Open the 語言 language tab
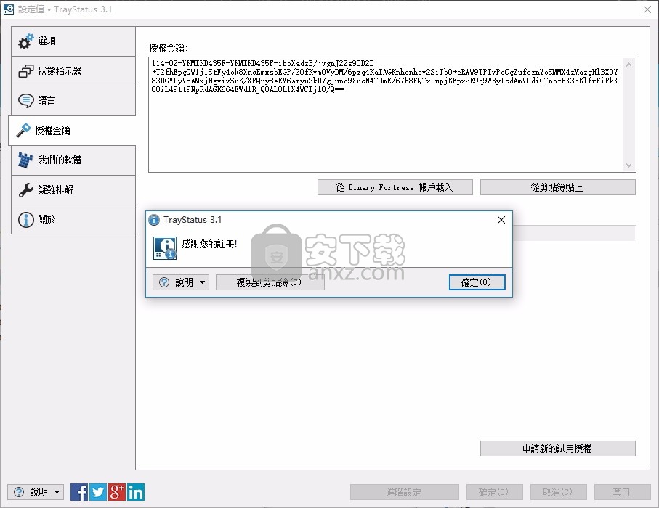 click(x=73, y=100)
